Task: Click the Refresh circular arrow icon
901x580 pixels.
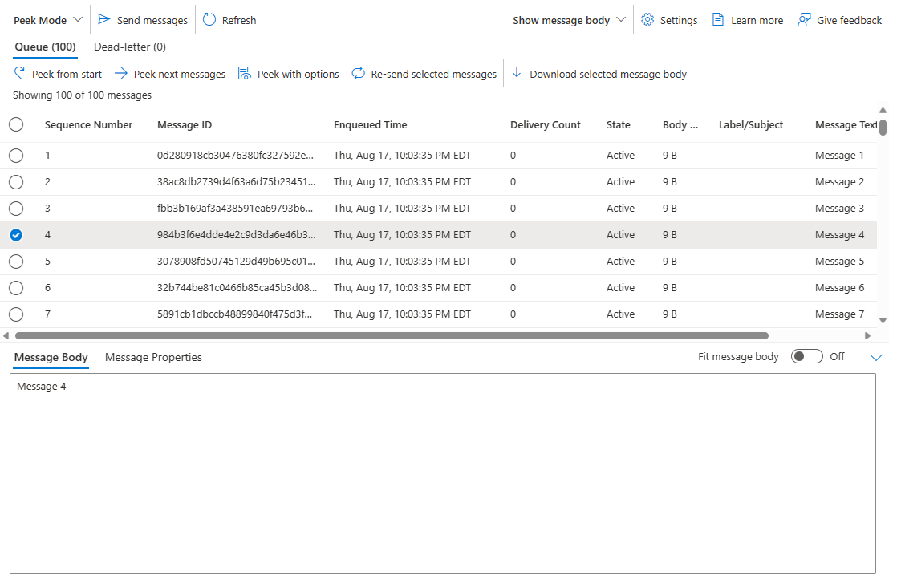Action: click(209, 20)
